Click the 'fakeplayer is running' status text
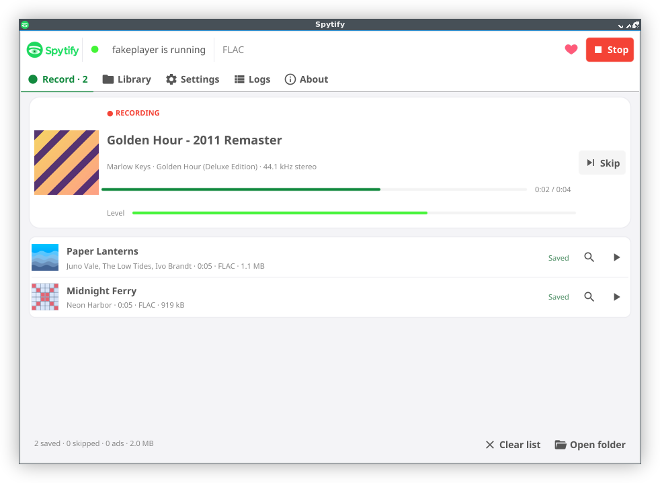 159,50
